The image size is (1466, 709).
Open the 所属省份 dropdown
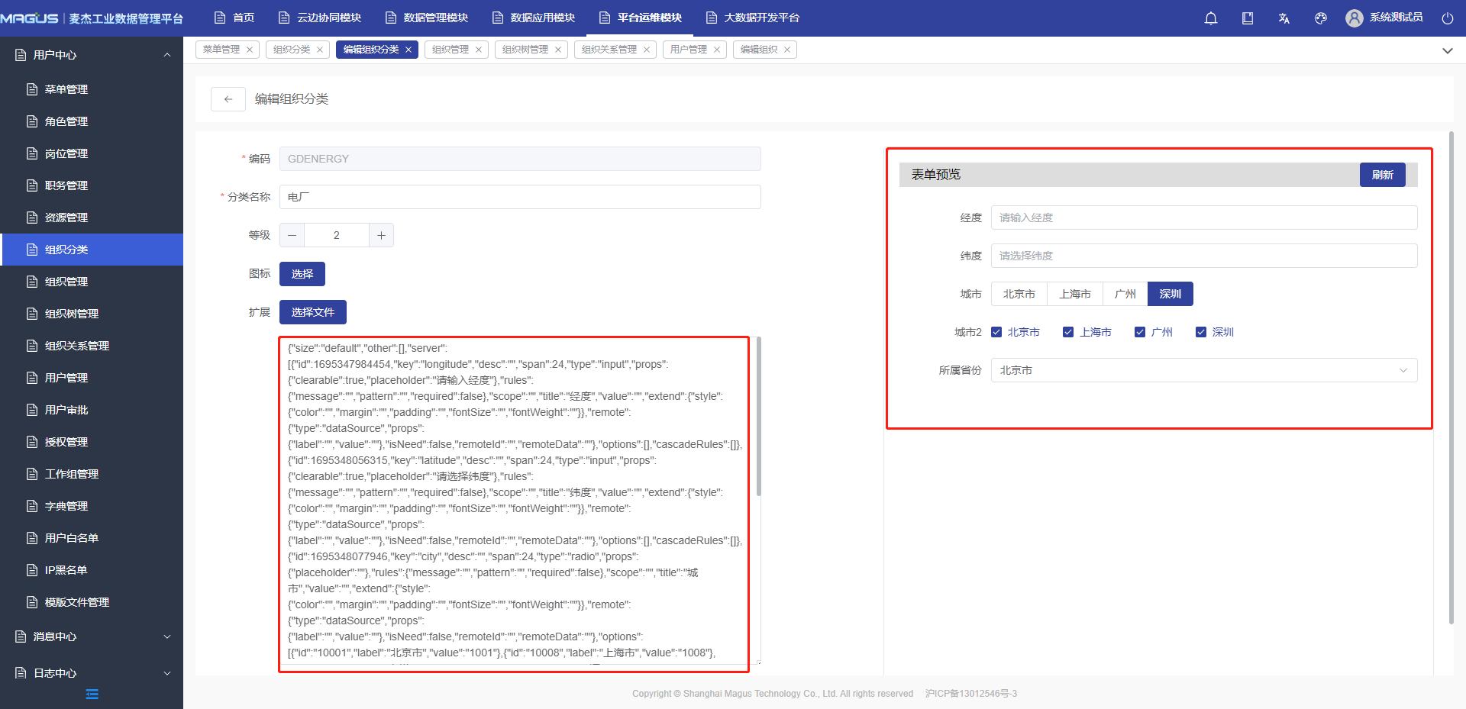point(1203,370)
